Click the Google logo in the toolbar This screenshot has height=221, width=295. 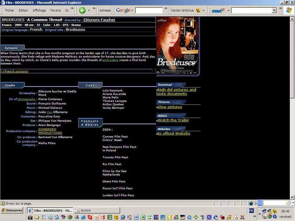(x=123, y=10)
